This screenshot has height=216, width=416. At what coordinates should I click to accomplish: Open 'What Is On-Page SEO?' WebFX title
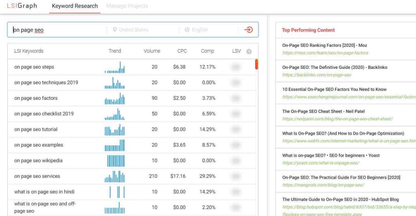[343, 133]
